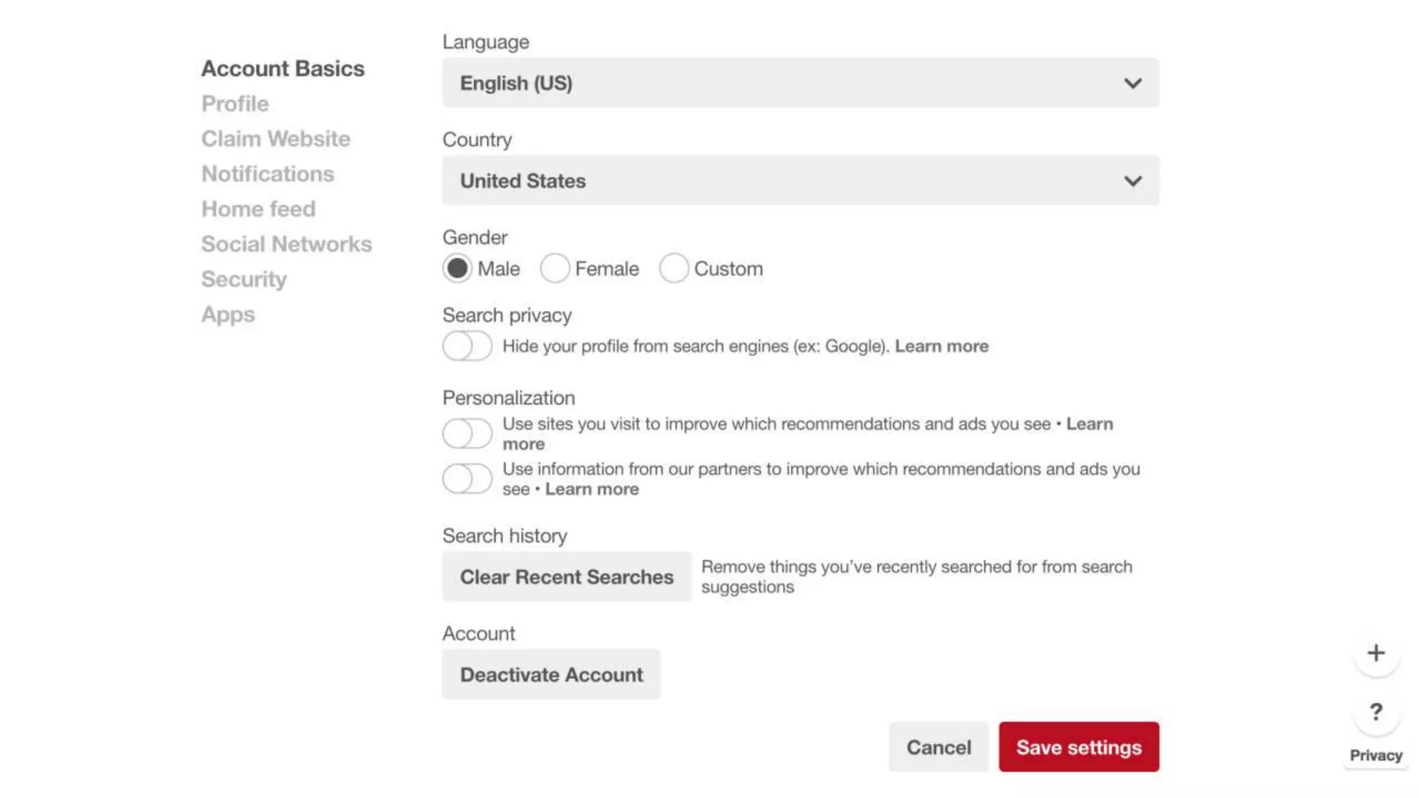Click Clear Recent Searches button

pos(566,577)
